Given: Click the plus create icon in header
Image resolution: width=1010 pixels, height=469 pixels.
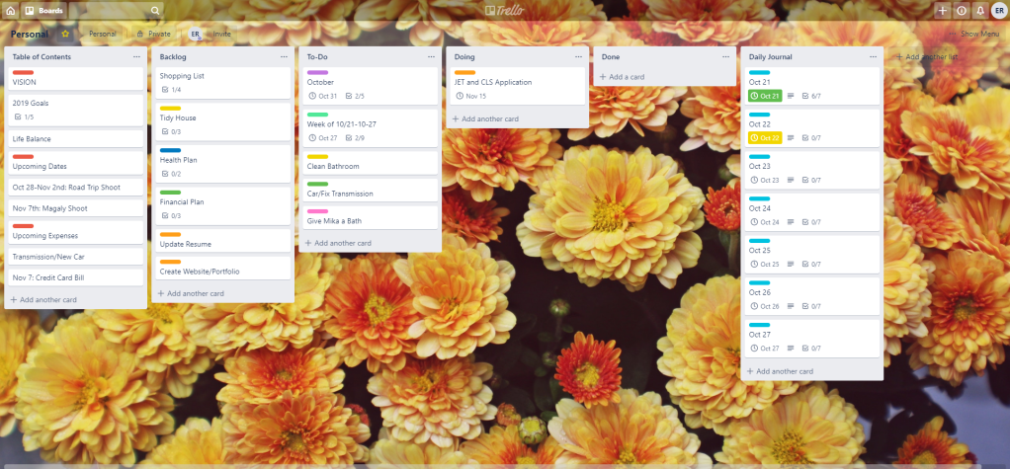Looking at the screenshot, I should tap(942, 10).
